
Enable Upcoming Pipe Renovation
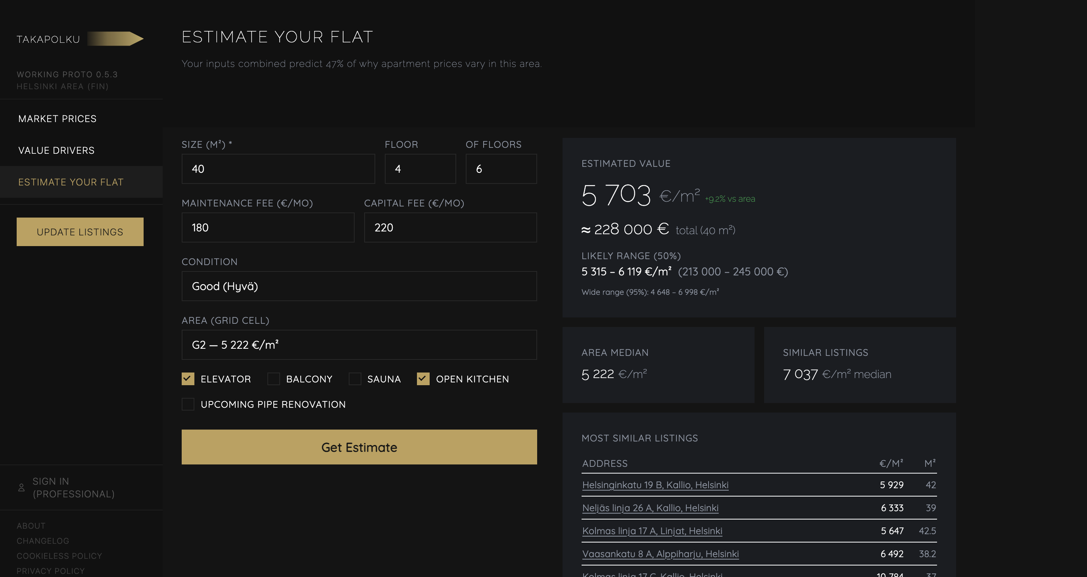(188, 404)
